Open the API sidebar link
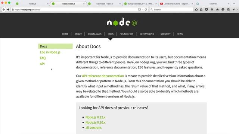239x134 pixels. (x=42, y=64)
